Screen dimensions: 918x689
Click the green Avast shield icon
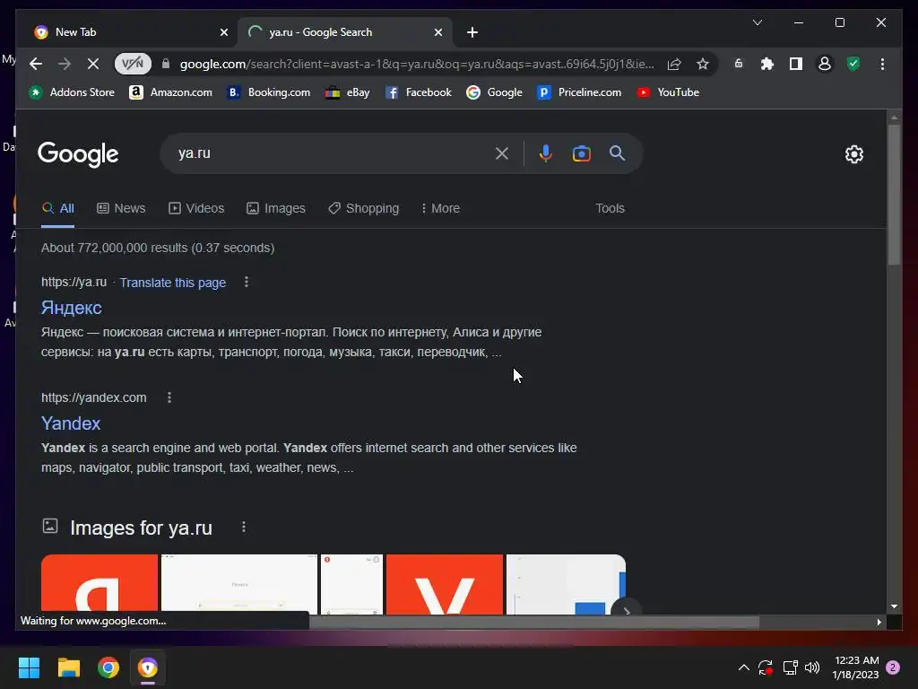pos(853,64)
